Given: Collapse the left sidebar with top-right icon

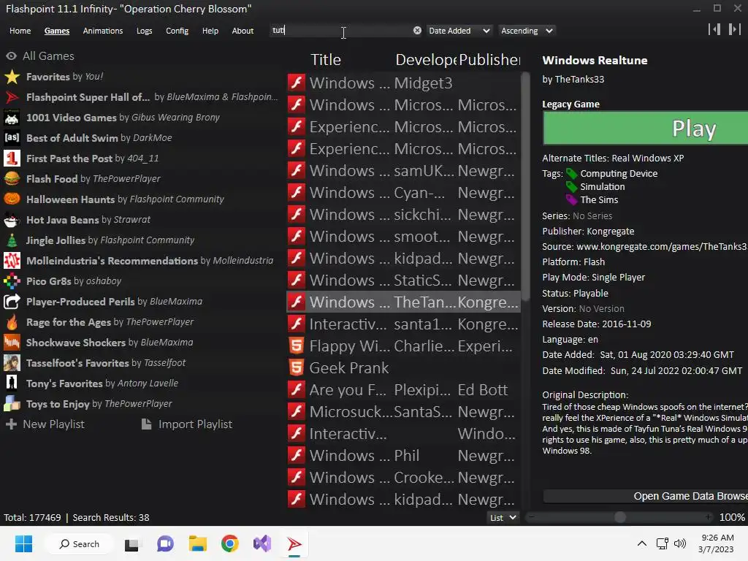Looking at the screenshot, I should tap(714, 29).
